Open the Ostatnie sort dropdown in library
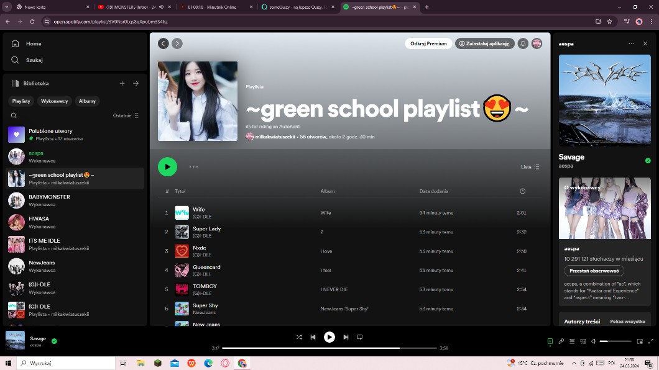The height and width of the screenshot is (370, 659). point(126,115)
